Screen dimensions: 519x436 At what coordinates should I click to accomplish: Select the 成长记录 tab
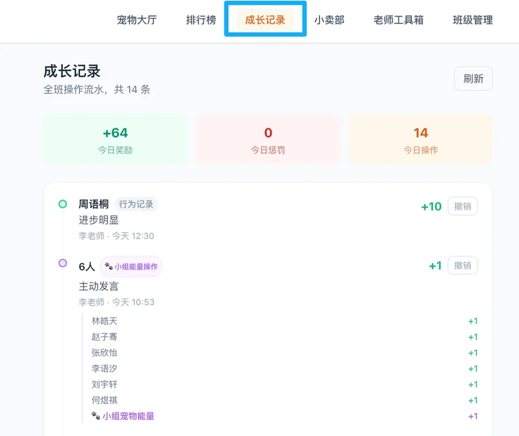coord(265,20)
